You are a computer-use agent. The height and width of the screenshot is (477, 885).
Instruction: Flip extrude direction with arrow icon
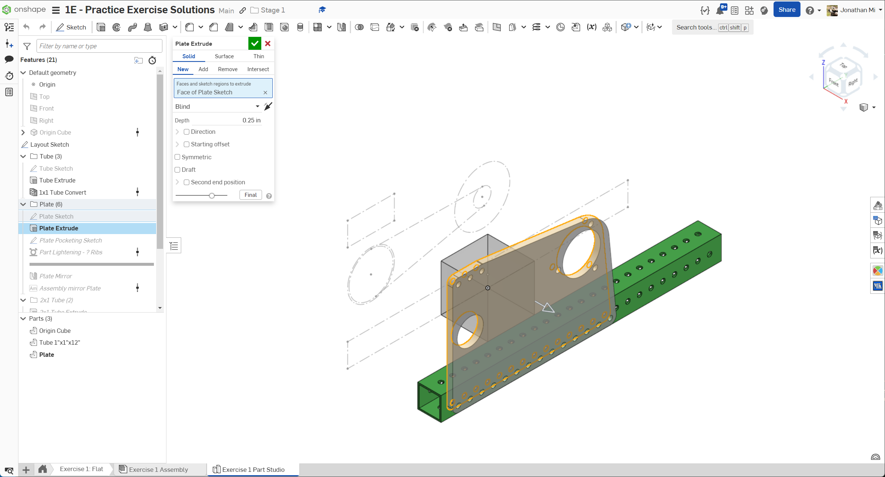tap(268, 107)
